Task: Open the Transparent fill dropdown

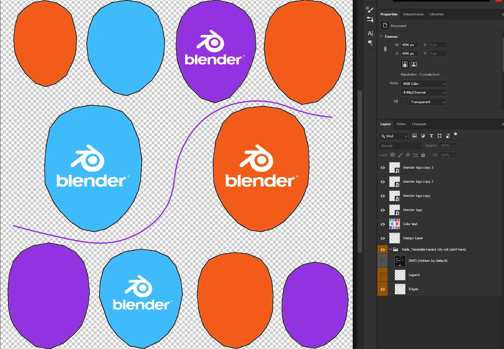Action: pos(427,102)
